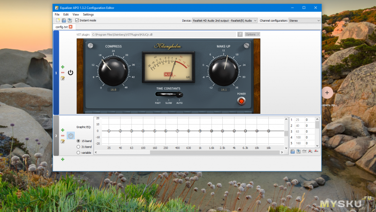Toggle power for Graphic EQ row 2
376x212 pixels.
pyautogui.click(x=70, y=136)
